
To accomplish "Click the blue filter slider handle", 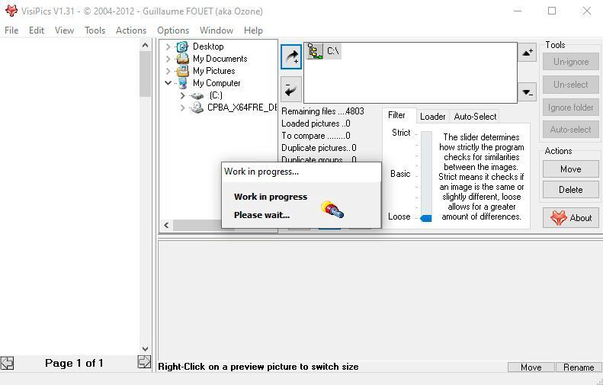I will (425, 219).
